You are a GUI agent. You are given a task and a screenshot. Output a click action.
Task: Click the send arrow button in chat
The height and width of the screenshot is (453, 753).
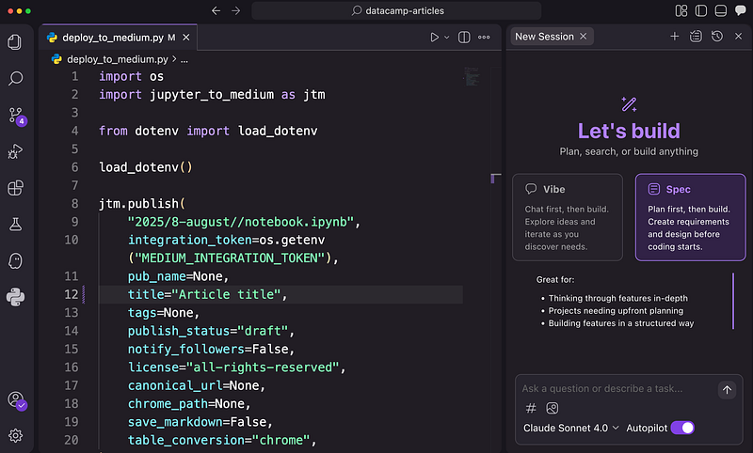(x=726, y=389)
